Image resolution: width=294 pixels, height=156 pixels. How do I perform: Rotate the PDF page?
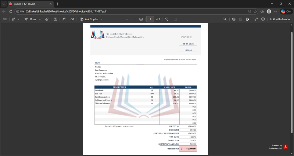(166, 19)
